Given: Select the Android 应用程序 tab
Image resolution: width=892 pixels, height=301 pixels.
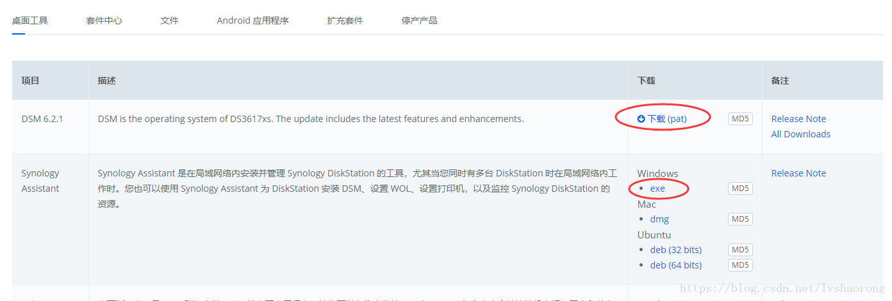Looking at the screenshot, I should point(252,20).
